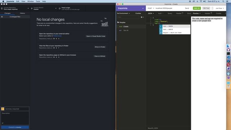Screen dimensions: 231x130
Task: Switch to the Docs tab
Action: coord(189,13)
